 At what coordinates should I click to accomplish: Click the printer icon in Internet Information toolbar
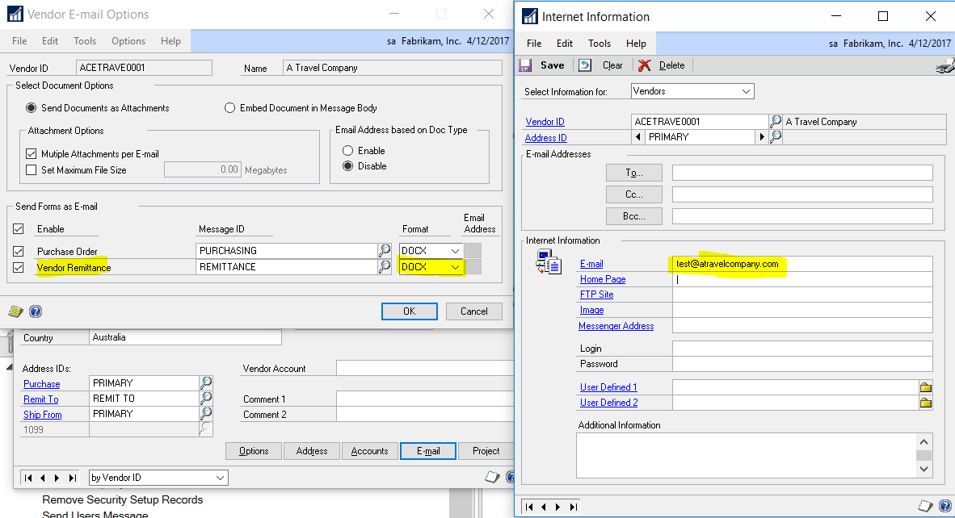(x=944, y=65)
